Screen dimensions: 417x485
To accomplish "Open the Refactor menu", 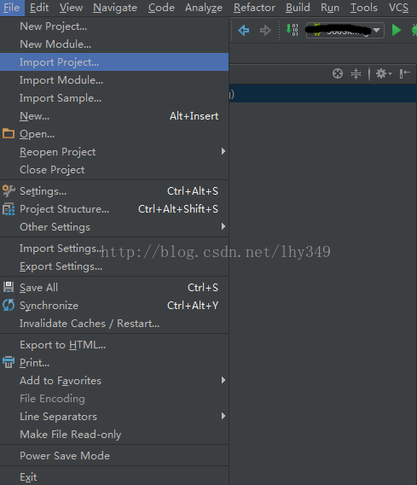I will 254,8.
